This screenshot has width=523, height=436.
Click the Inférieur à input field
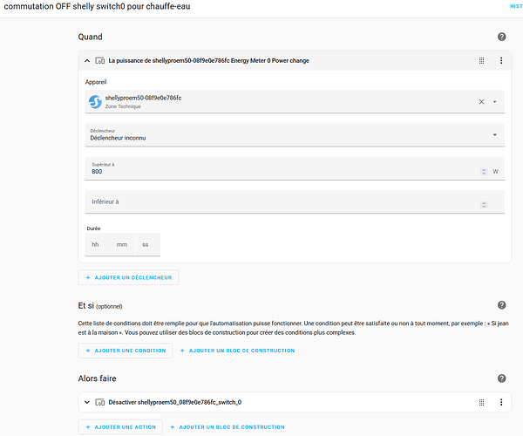coord(283,202)
